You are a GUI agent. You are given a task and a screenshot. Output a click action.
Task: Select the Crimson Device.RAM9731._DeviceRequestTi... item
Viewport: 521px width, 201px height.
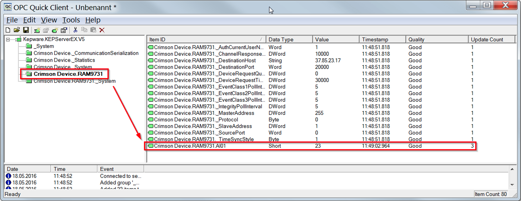coord(209,80)
